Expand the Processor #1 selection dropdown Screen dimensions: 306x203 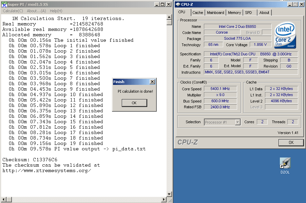point(237,122)
